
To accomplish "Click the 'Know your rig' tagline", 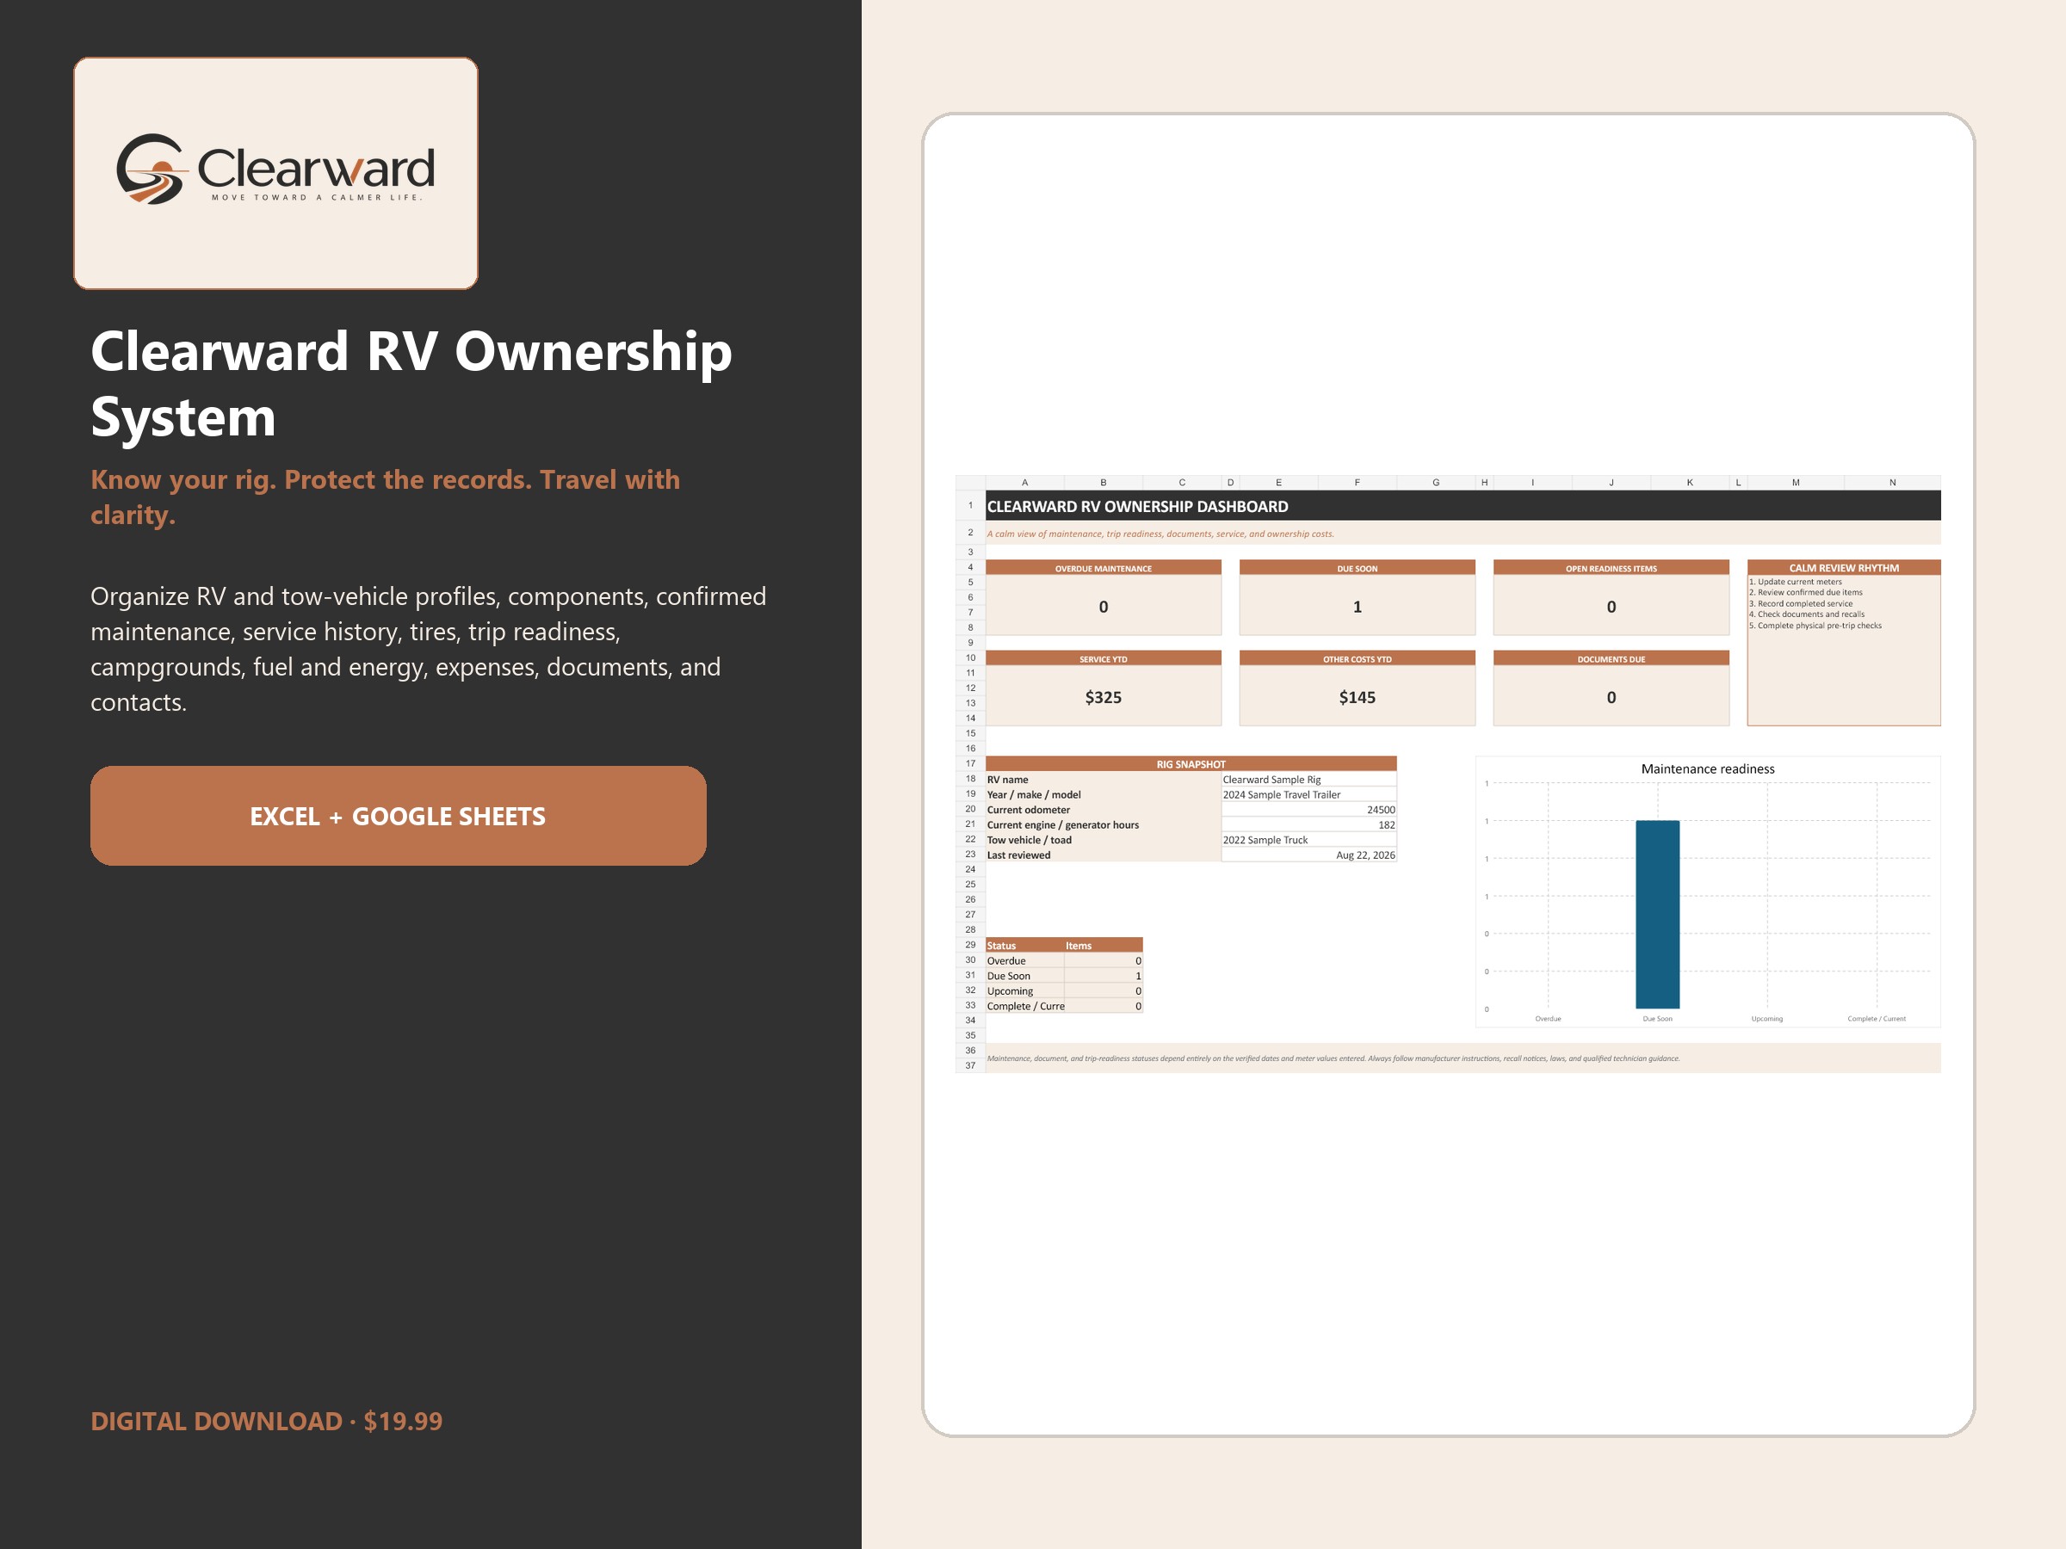I will pyautogui.click(x=385, y=497).
